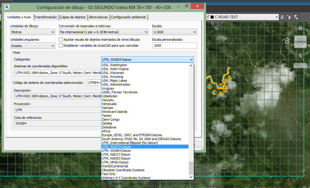Switch to the Transformación tab
Screen dimensions: 310x188
point(46,17)
